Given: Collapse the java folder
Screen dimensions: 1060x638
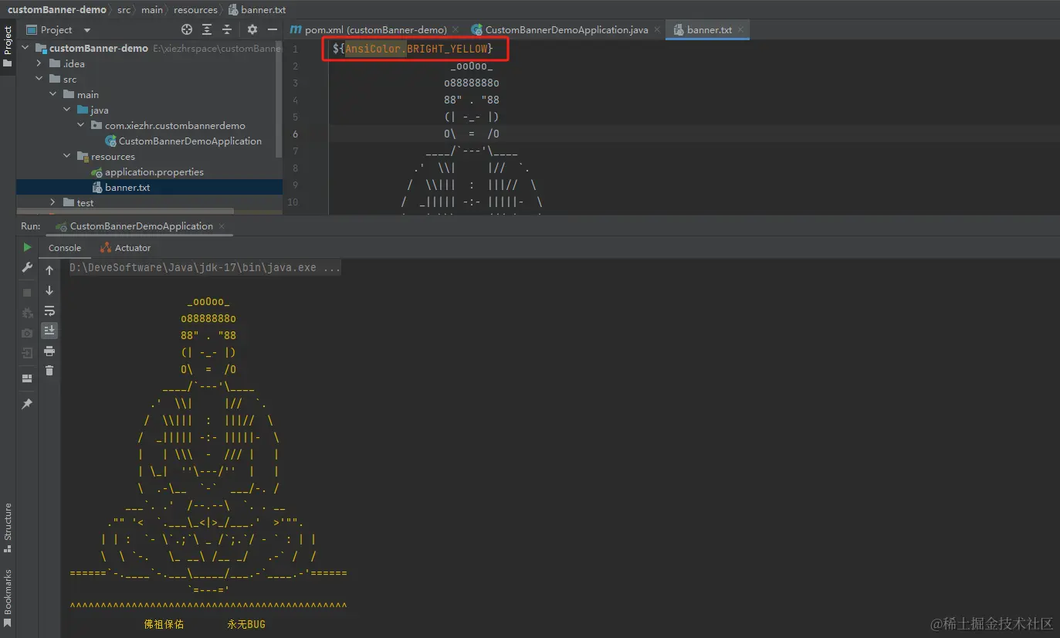Looking at the screenshot, I should (x=66, y=110).
